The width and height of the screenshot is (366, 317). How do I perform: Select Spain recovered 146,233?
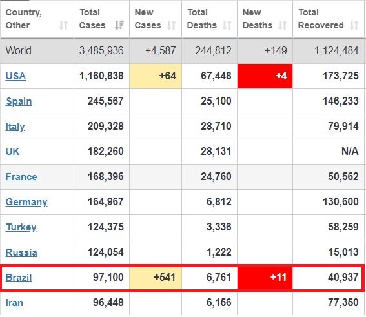coord(341,101)
